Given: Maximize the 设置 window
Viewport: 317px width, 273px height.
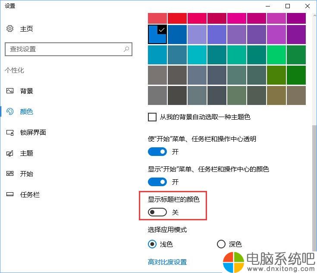Looking at the screenshot, I should (x=288, y=6).
